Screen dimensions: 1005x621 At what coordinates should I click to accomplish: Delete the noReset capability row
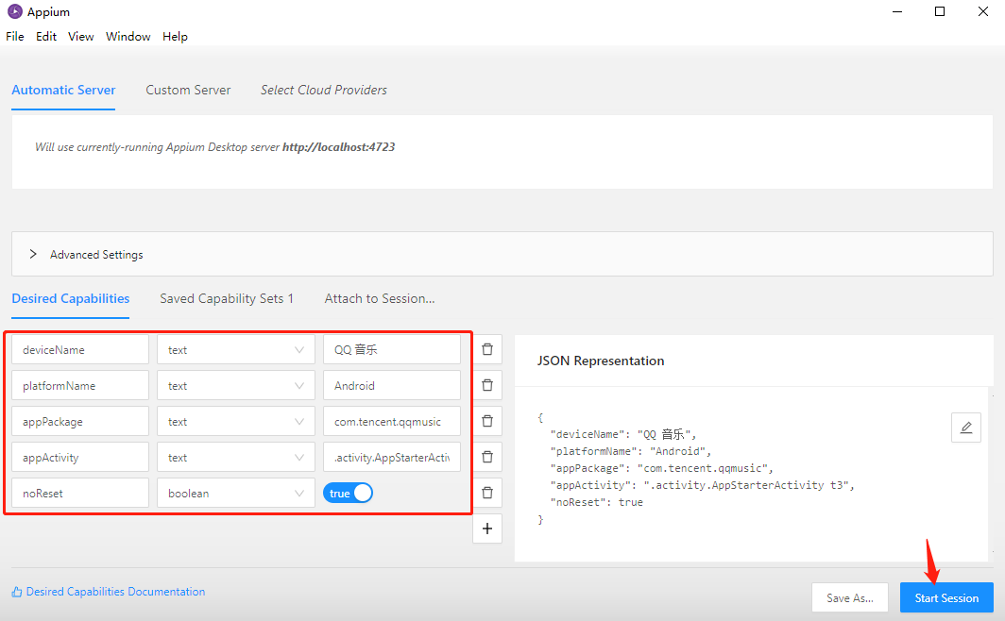(487, 493)
